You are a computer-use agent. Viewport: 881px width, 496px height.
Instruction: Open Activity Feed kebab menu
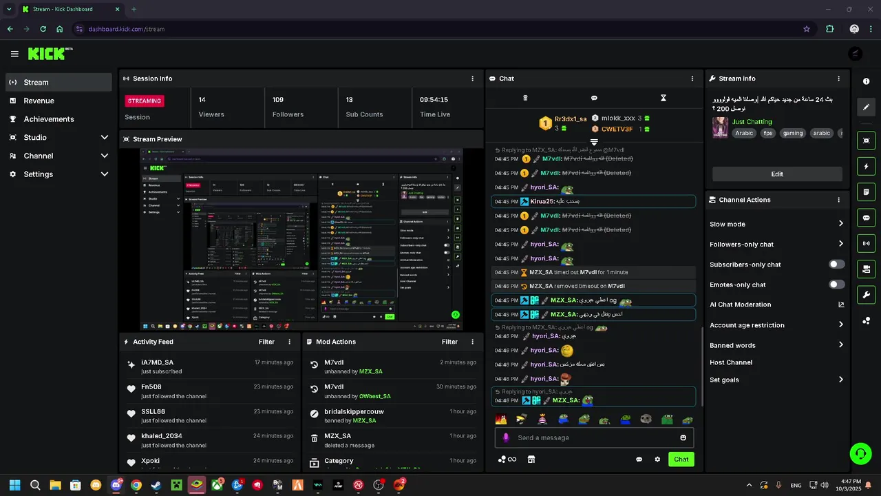[289, 342]
